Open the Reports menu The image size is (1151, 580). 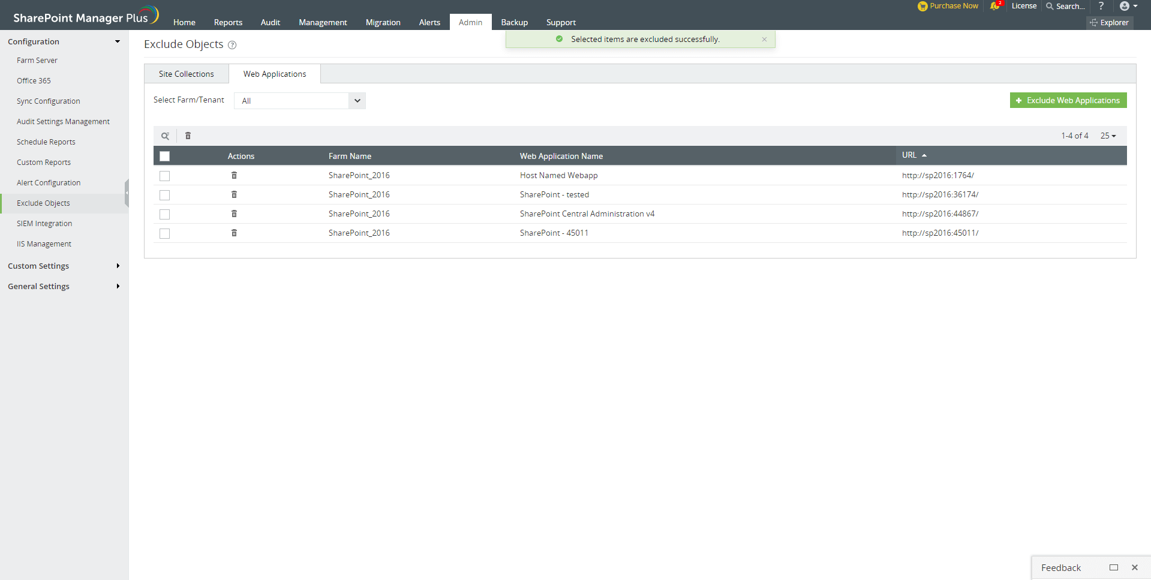(x=228, y=22)
